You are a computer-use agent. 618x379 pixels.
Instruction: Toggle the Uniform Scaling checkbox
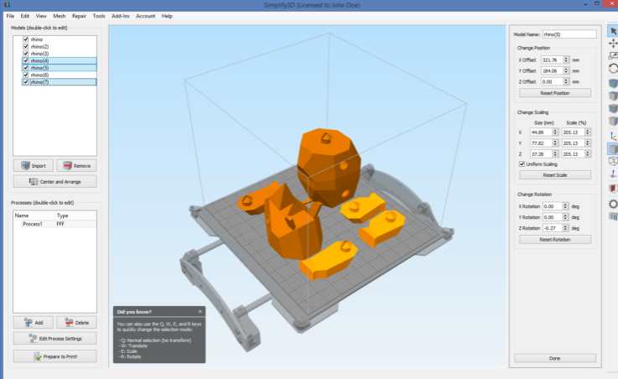[522, 164]
